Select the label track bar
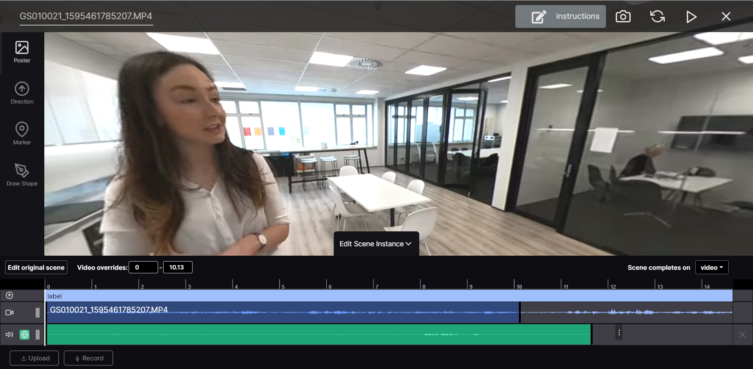 pyautogui.click(x=389, y=296)
